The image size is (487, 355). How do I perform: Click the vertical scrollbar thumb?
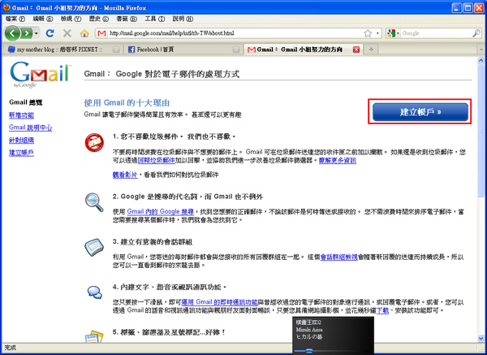click(x=481, y=131)
